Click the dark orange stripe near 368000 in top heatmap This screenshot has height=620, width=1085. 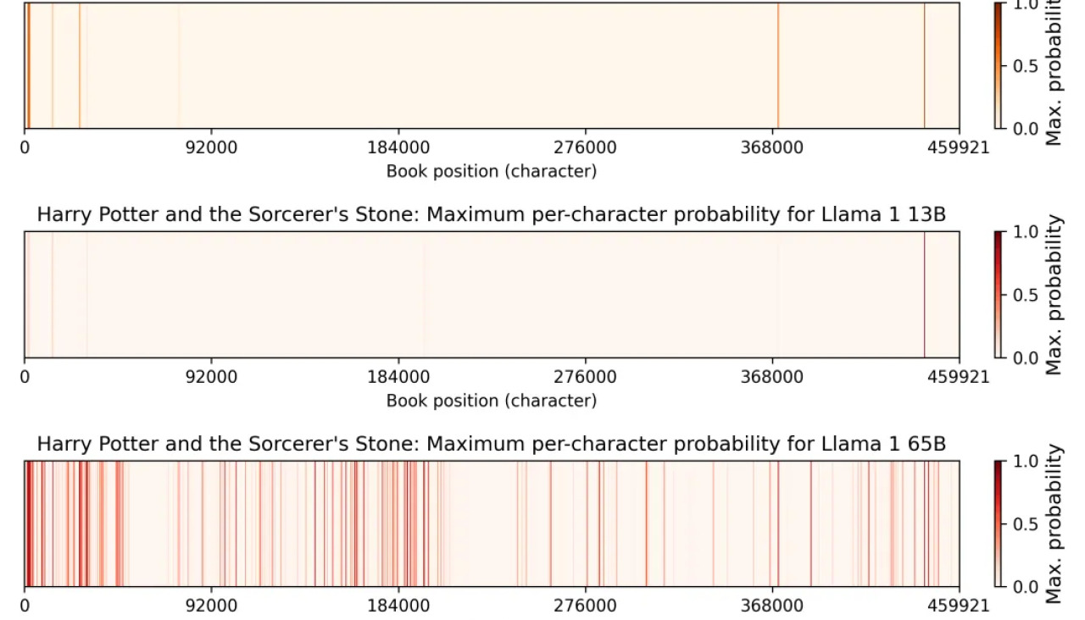[x=777, y=66]
